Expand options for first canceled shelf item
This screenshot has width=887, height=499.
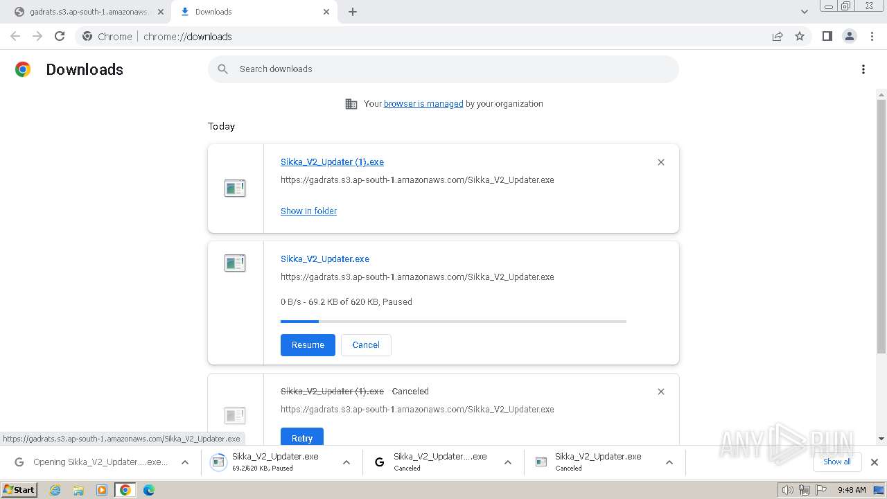pos(508,462)
